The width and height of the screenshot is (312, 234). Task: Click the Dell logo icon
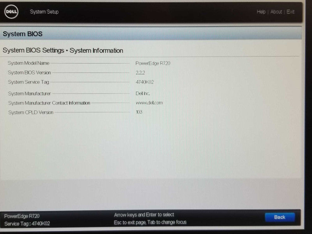[11, 12]
